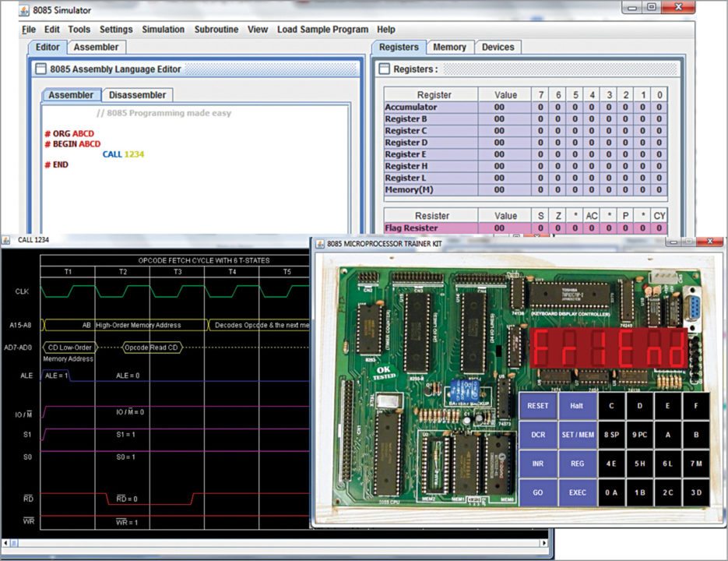Open the Load Sample Program menu
The height and width of the screenshot is (561, 728).
pyautogui.click(x=322, y=30)
